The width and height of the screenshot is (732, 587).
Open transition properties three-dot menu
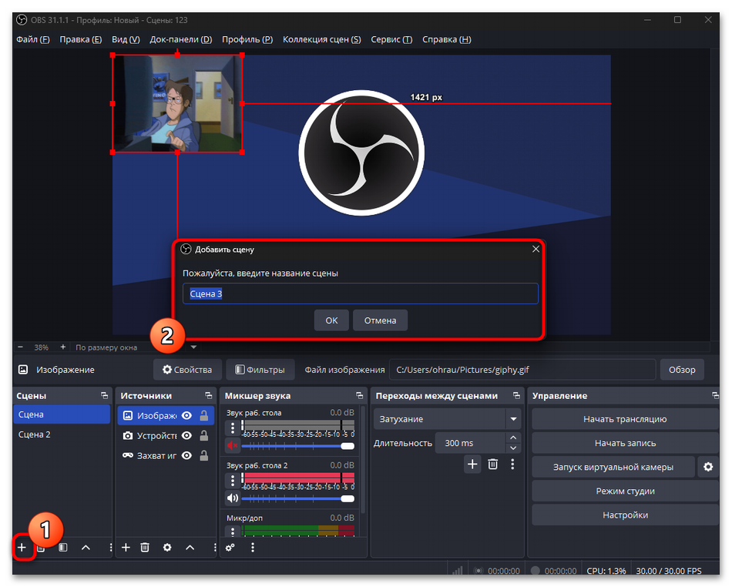click(x=512, y=465)
